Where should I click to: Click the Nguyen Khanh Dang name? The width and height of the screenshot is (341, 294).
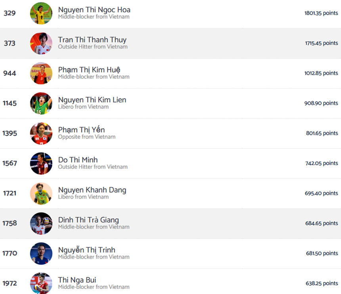pos(92,190)
